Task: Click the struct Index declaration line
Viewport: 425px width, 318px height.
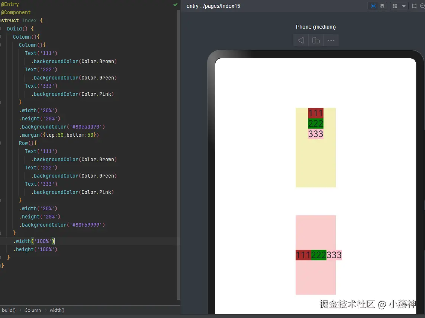Action: (22, 20)
